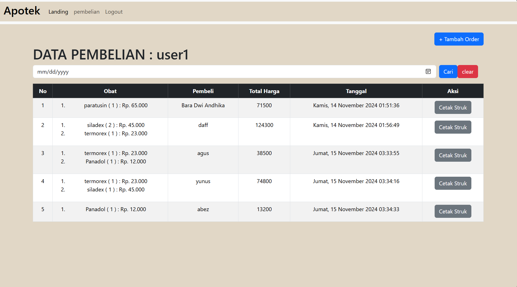This screenshot has height=287, width=517.
Task: Log out using the Logout link
Action: pos(114,12)
